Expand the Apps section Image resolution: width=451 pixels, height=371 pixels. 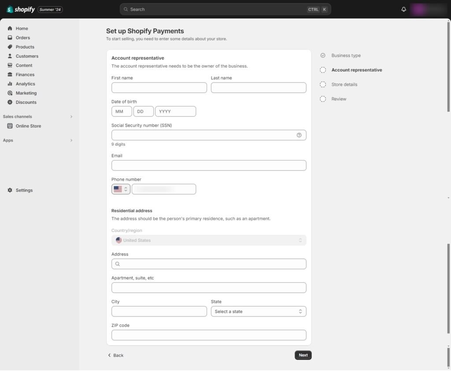[71, 140]
